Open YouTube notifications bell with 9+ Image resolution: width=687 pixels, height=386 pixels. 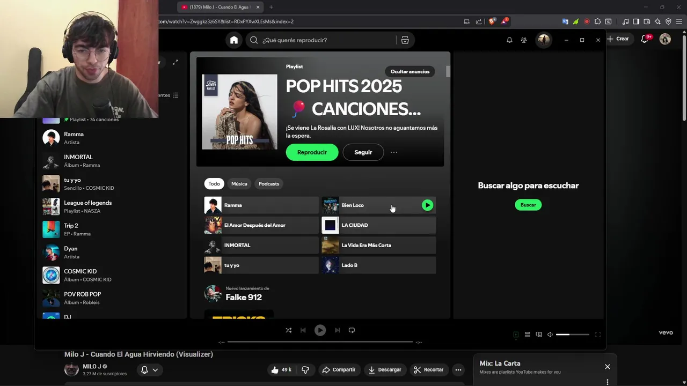click(646, 39)
